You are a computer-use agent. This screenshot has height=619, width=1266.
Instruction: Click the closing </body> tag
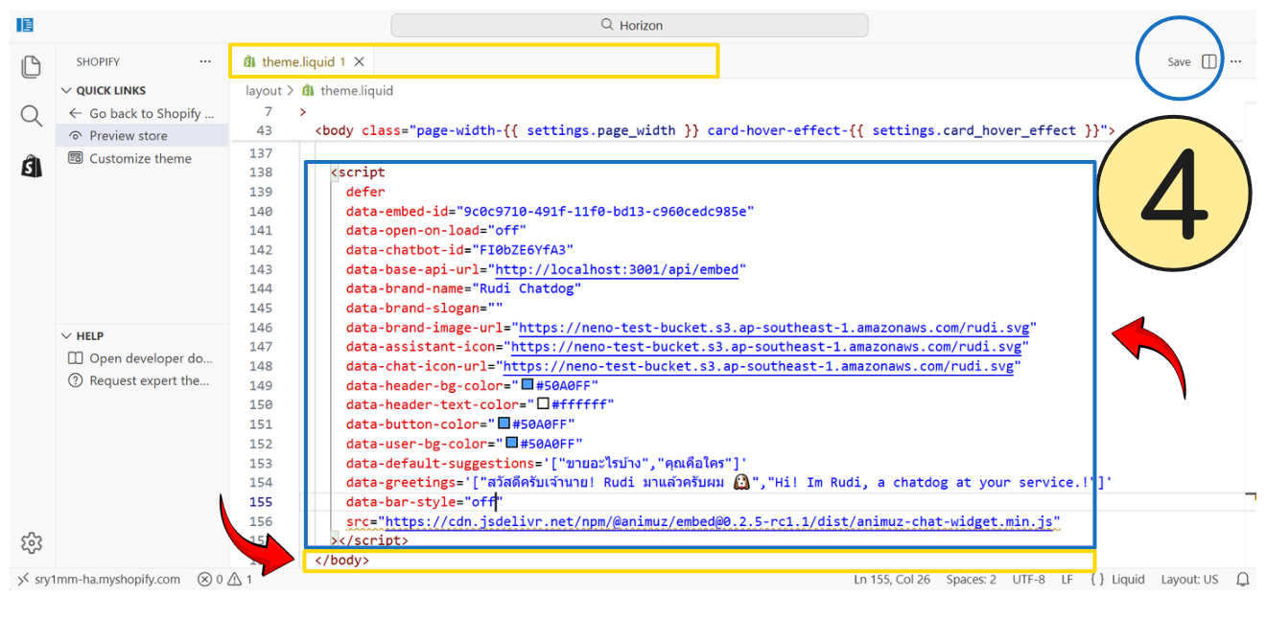342,560
